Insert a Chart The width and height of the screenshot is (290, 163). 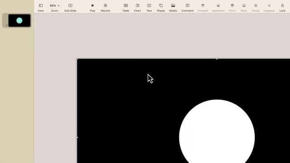(137, 8)
